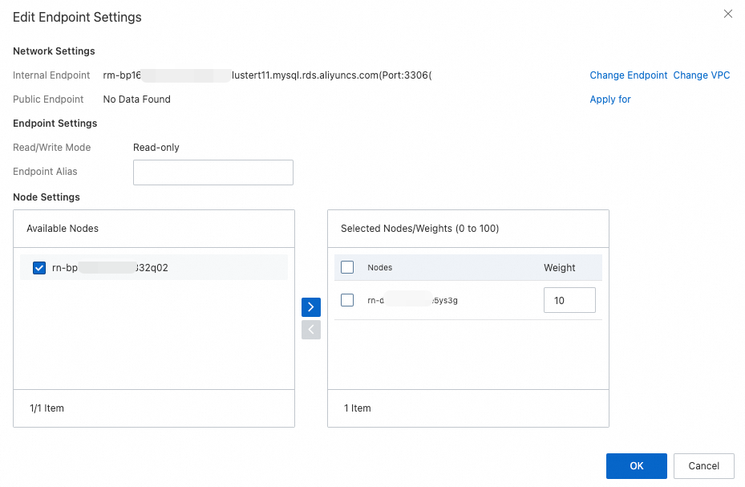Click the internal endpoint address text

pos(273,75)
